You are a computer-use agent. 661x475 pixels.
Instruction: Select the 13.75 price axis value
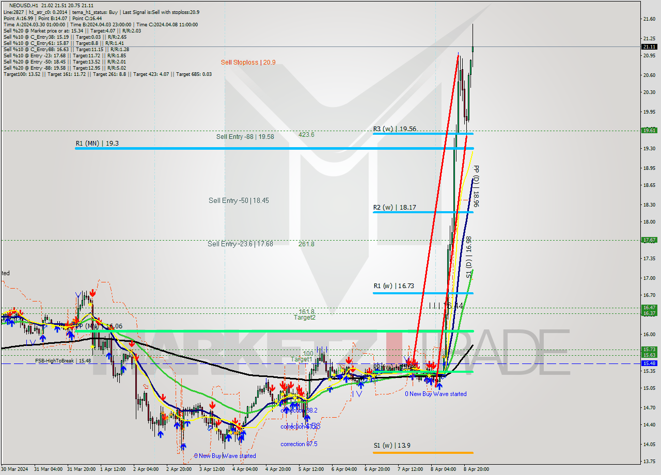pyautogui.click(x=649, y=461)
